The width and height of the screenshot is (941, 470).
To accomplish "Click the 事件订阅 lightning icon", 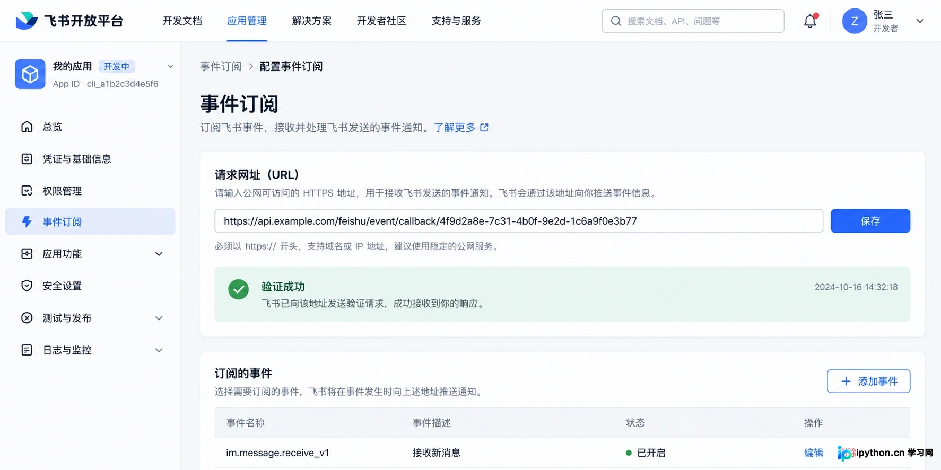I will (x=27, y=221).
